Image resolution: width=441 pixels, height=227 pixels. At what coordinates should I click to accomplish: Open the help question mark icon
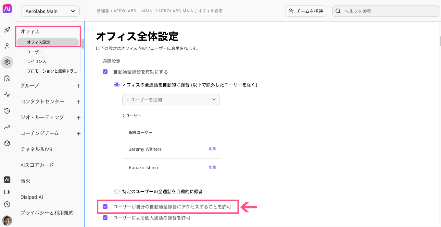pyautogui.click(x=7, y=204)
